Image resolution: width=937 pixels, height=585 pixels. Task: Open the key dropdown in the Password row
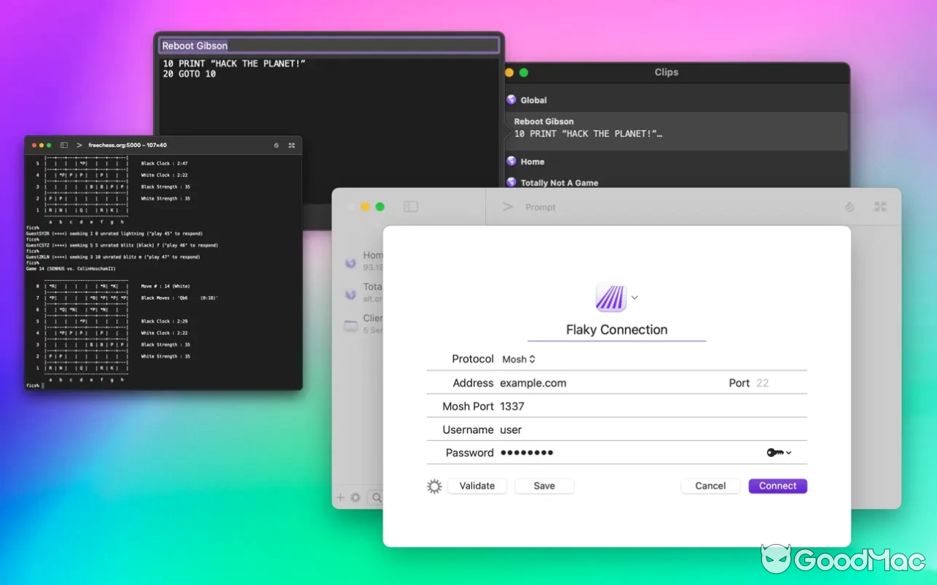pos(779,453)
